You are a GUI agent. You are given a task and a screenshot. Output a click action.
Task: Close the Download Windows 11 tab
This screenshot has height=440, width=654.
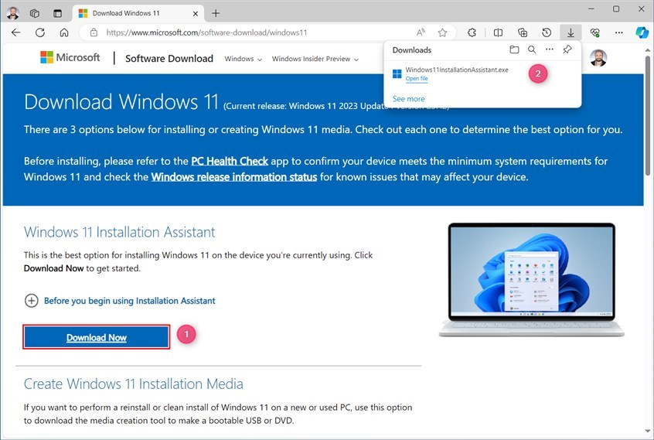196,13
